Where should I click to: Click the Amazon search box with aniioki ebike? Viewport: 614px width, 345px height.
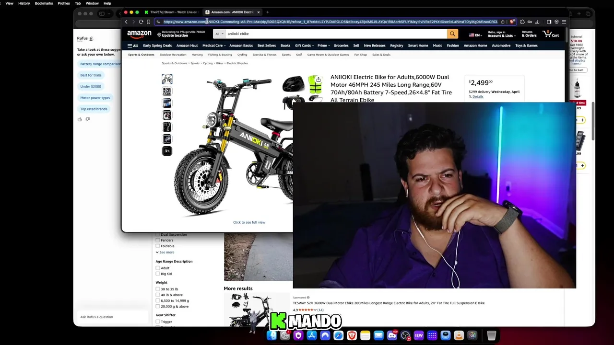pyautogui.click(x=336, y=34)
